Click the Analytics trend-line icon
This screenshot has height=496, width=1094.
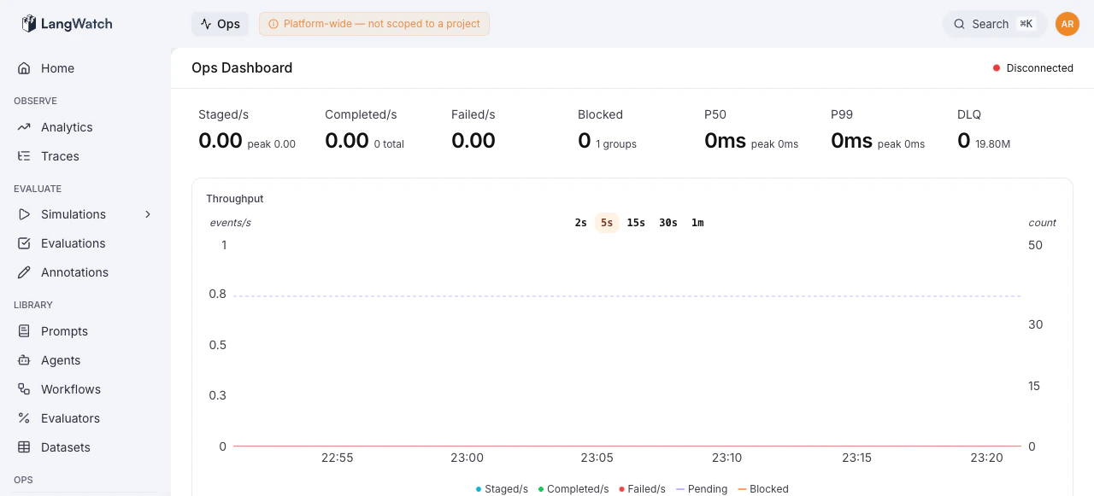(x=24, y=127)
